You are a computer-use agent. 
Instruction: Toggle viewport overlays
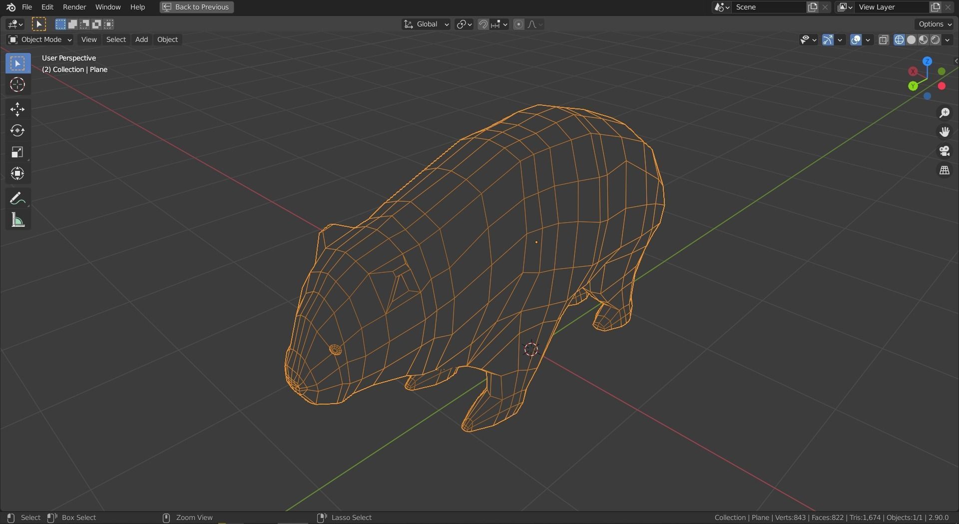click(x=856, y=40)
